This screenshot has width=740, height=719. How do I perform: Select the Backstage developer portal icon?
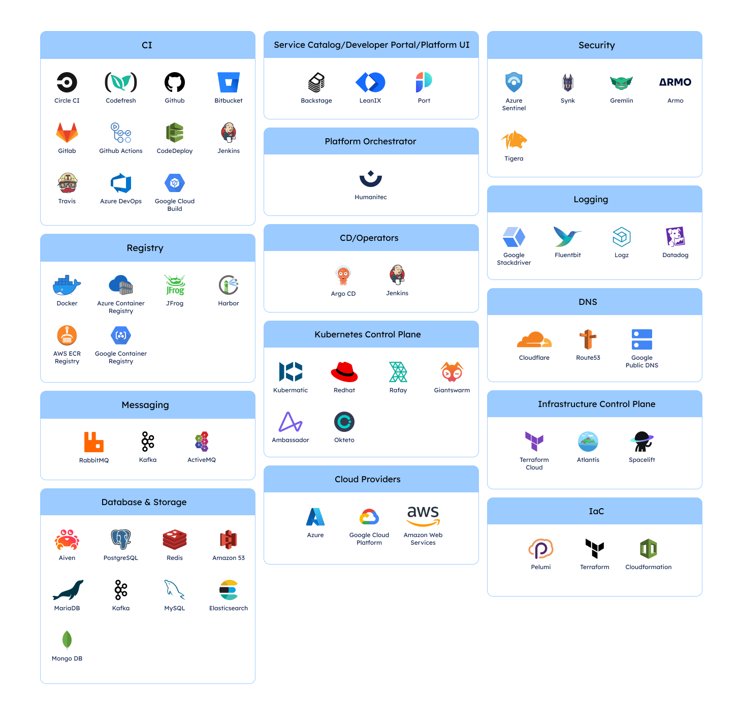316,82
